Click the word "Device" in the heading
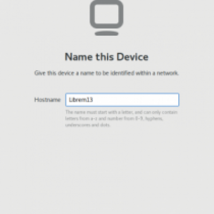214x214 pixels. pos(133,57)
